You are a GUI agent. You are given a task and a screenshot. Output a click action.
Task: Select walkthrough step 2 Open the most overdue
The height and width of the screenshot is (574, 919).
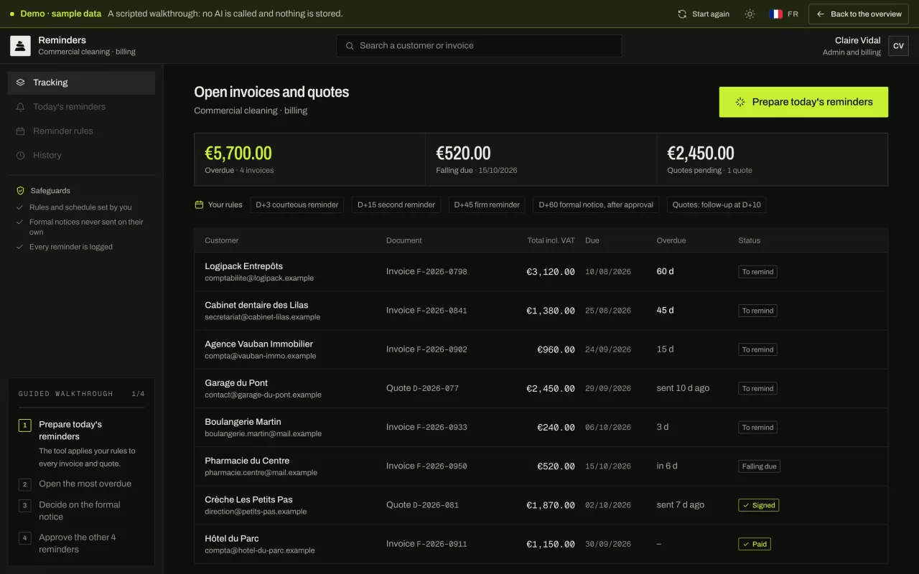point(81,484)
